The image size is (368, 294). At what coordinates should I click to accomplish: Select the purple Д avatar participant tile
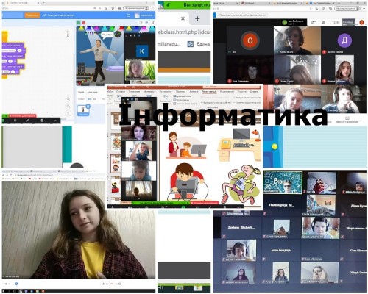(344, 40)
